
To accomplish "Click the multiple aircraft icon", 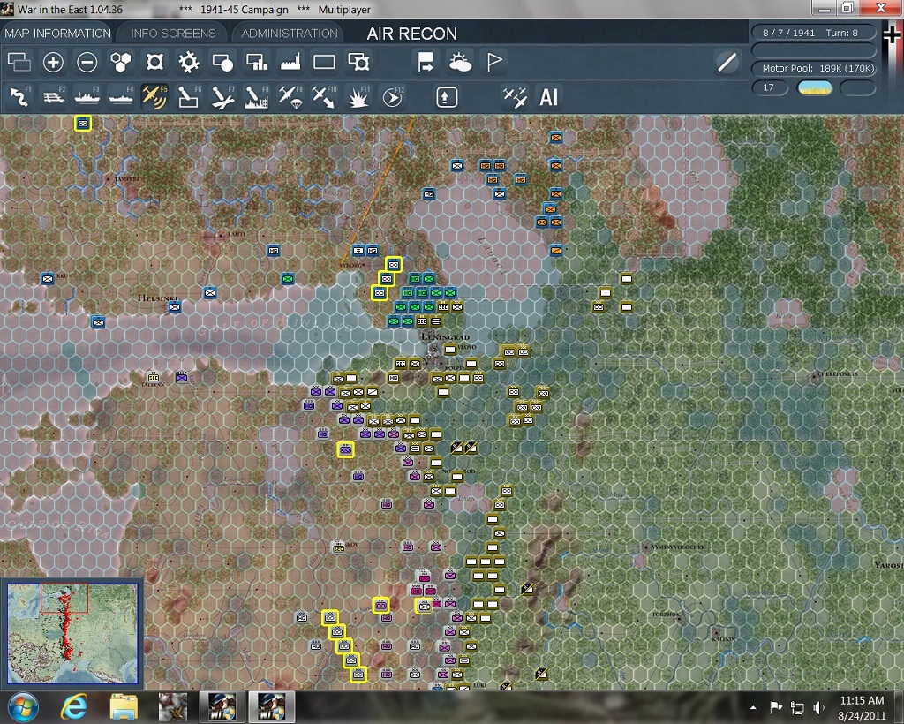I will [x=515, y=97].
